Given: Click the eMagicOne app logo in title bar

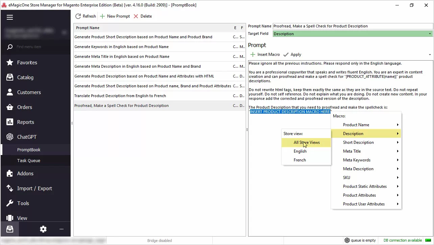Looking at the screenshot, I should point(4,5).
